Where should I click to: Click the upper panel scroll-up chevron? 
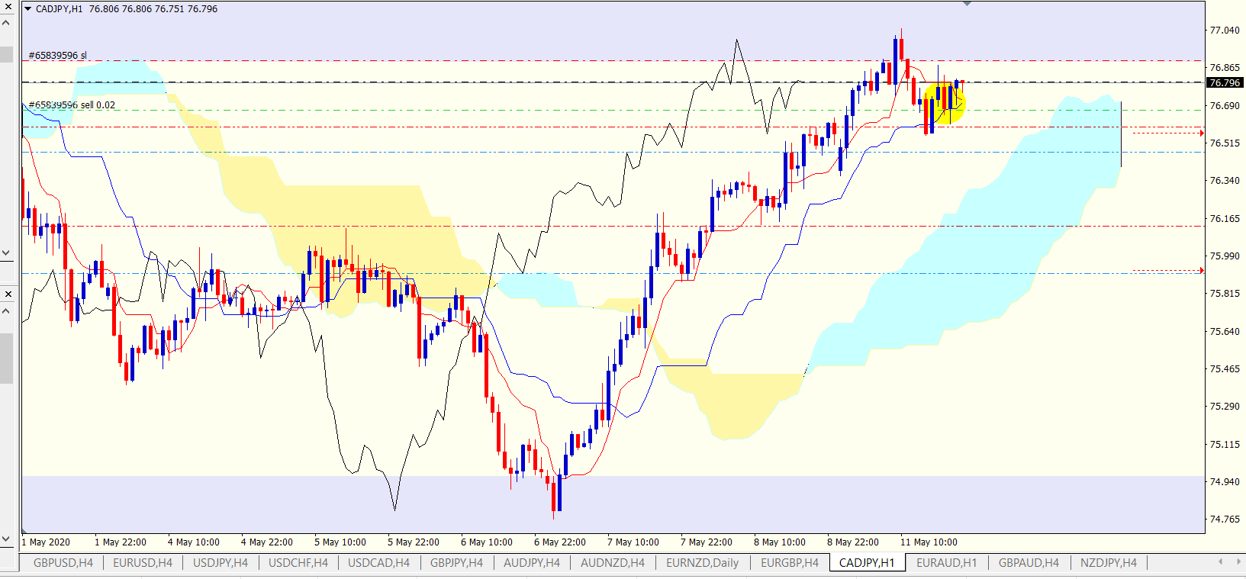coord(6,23)
